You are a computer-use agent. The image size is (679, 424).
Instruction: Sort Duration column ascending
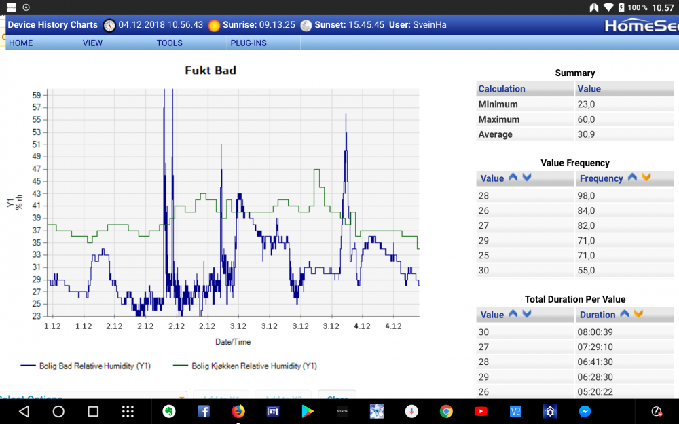coord(625,314)
